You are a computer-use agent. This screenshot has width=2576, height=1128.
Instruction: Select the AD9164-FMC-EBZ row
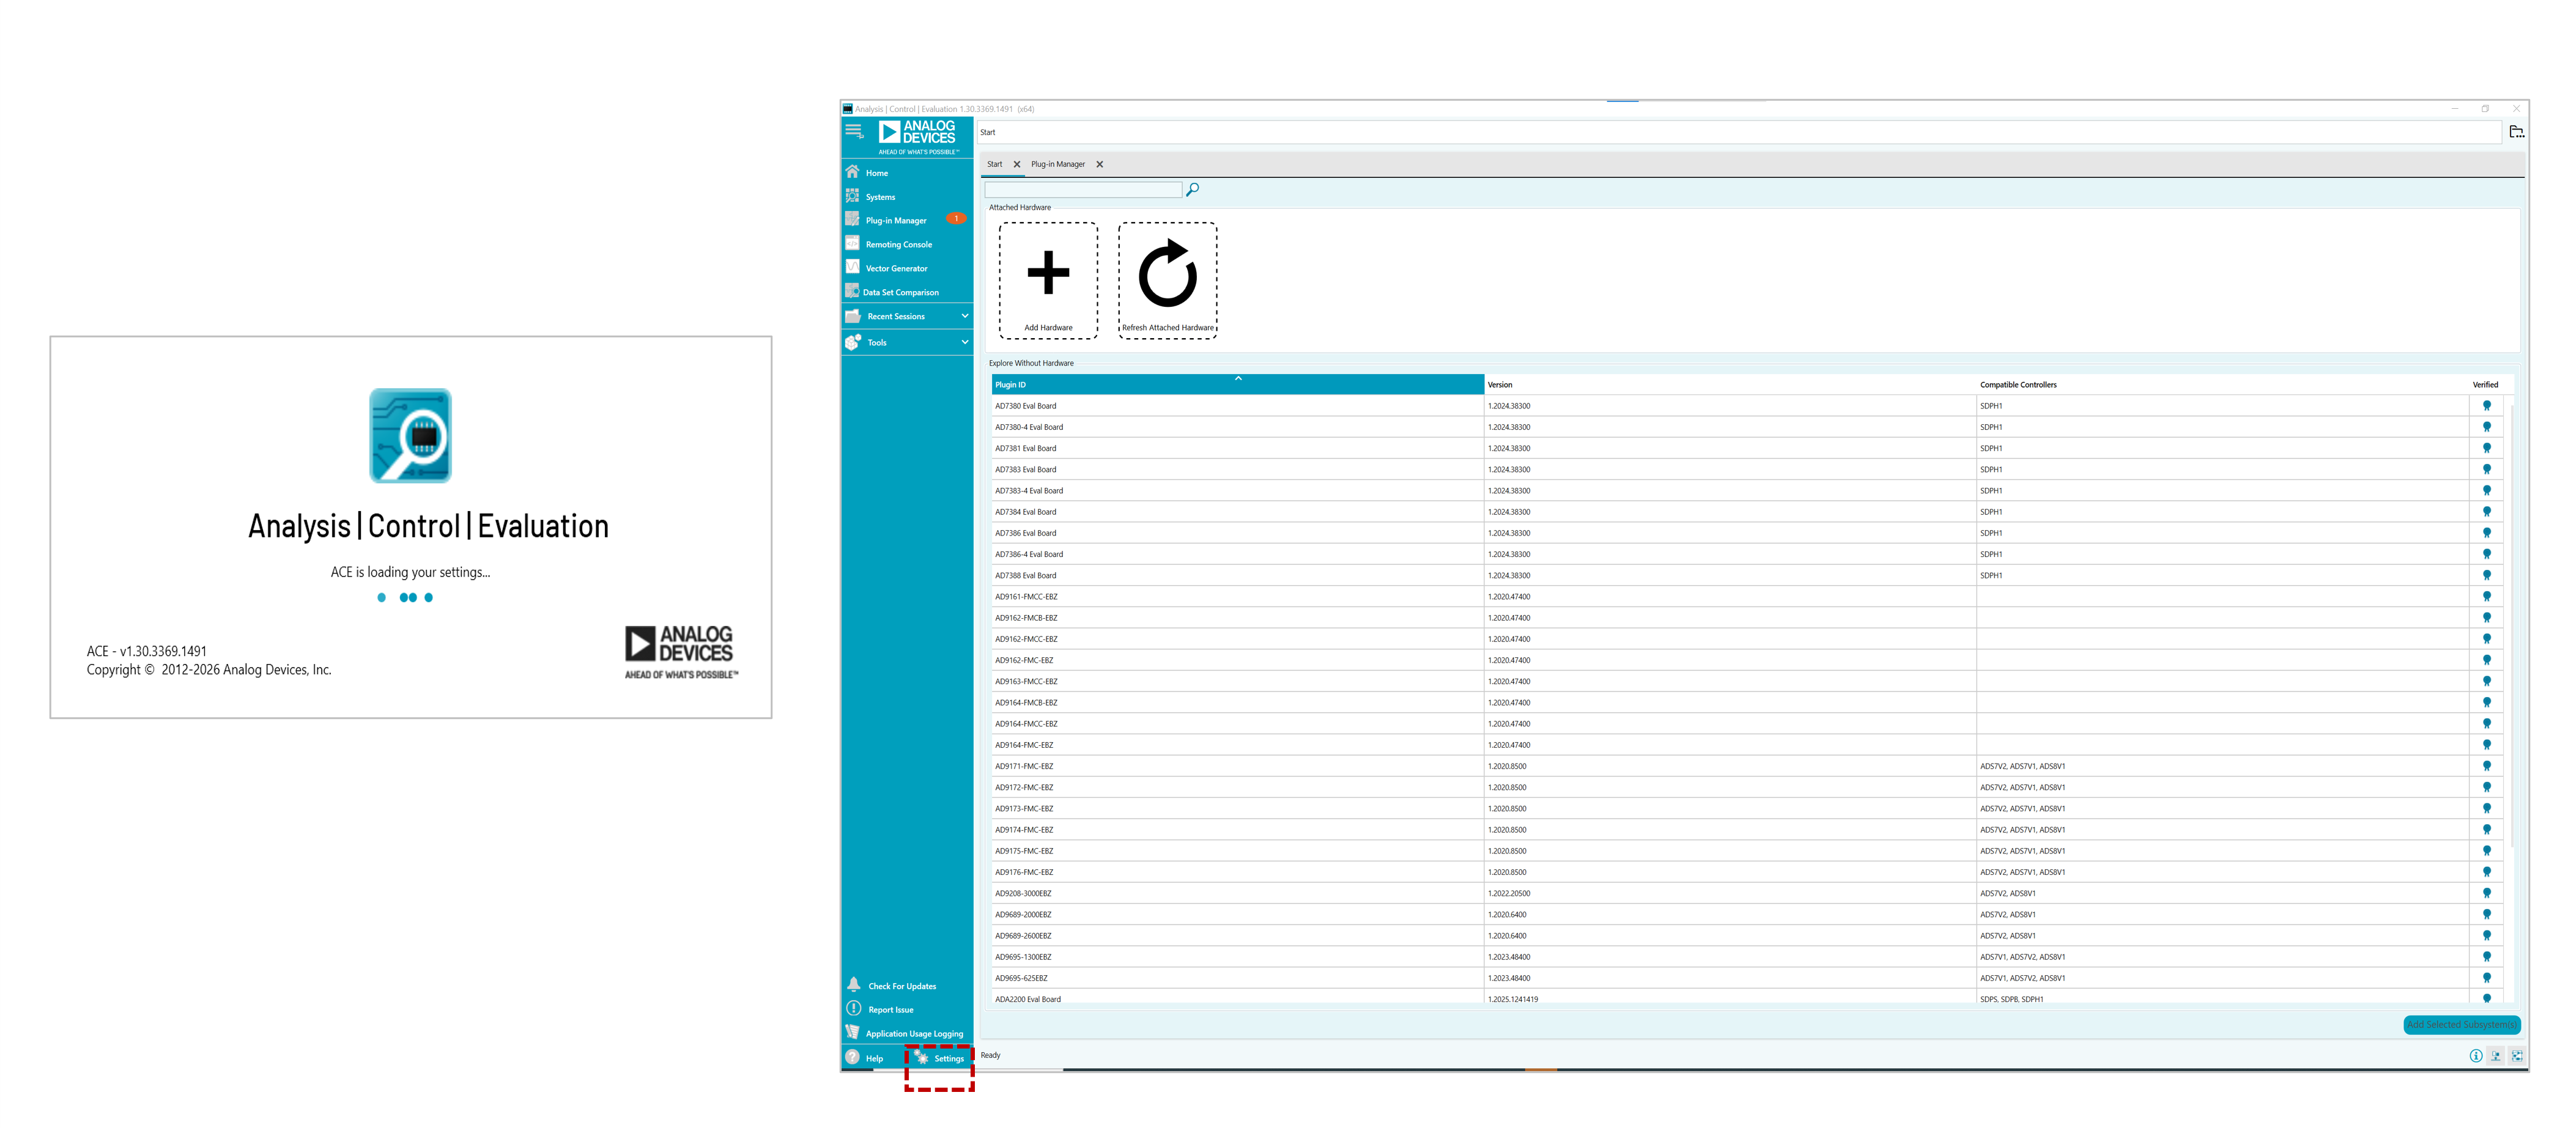coord(1747,745)
